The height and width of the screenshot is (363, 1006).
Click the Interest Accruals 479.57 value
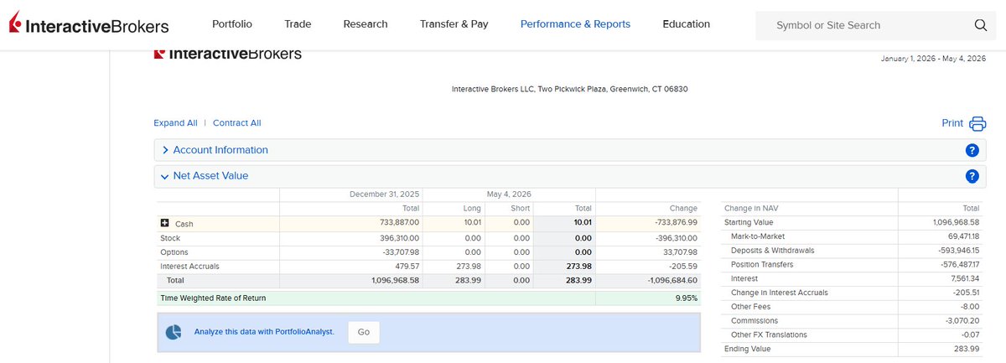[407, 267]
